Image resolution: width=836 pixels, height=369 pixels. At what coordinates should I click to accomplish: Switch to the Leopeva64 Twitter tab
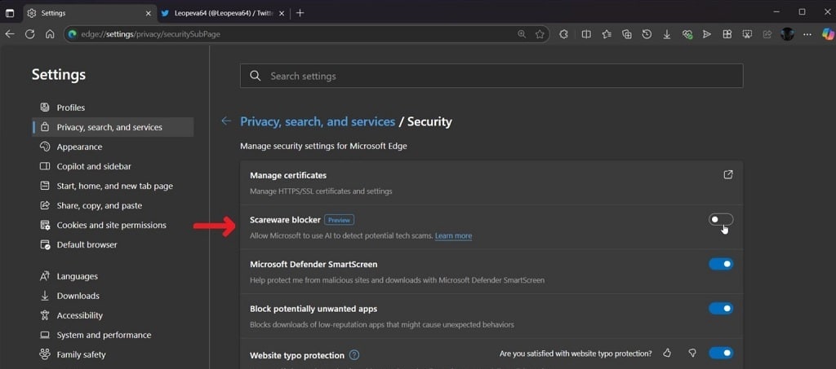coord(224,13)
